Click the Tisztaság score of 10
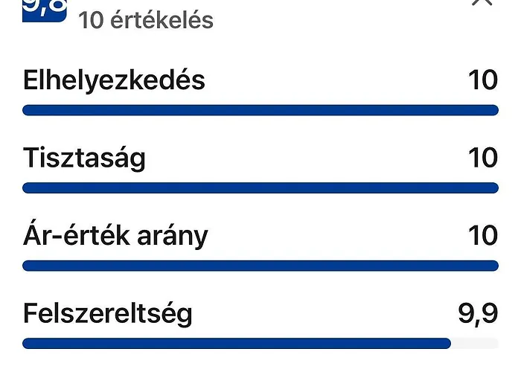Screen dimensions: 521x372 [x=483, y=158]
